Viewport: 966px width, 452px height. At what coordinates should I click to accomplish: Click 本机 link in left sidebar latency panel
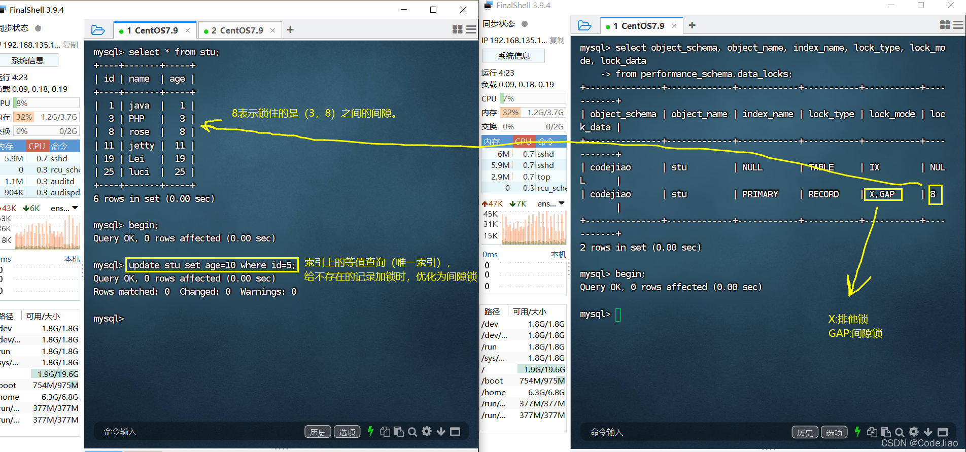[x=72, y=259]
